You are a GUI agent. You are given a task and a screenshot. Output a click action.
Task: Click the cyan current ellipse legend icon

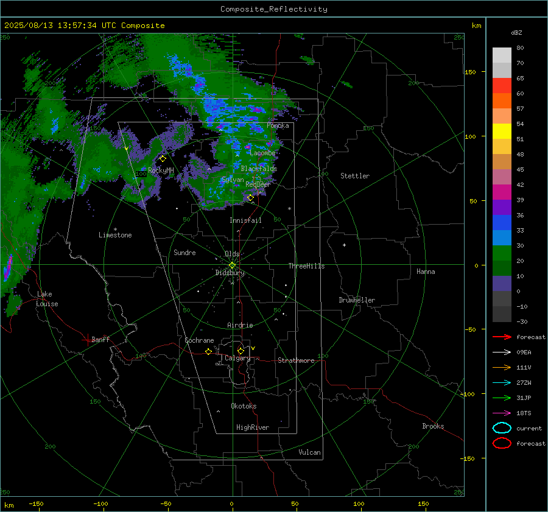[x=502, y=428]
